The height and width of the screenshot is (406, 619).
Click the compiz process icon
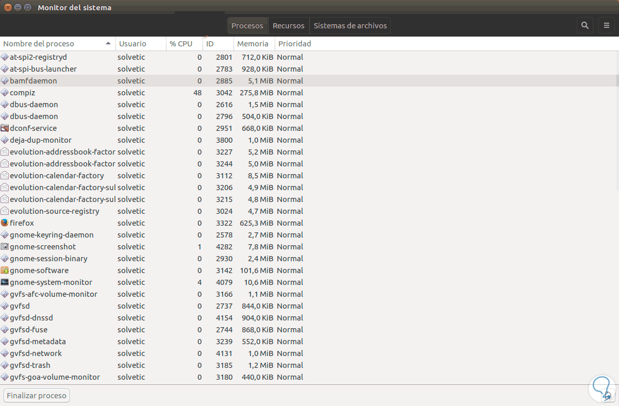5,93
